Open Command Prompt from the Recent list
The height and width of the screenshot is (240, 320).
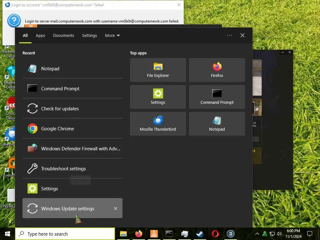coord(72,88)
